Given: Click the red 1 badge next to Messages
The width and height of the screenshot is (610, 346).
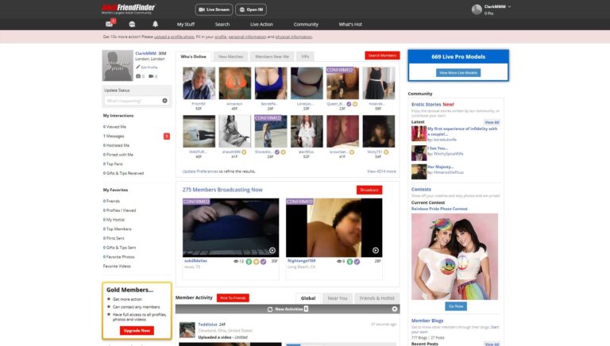Looking at the screenshot, I should click(x=167, y=136).
